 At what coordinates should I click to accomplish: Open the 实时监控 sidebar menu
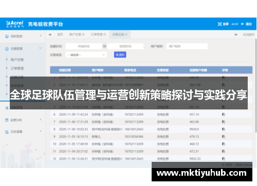(23, 36)
